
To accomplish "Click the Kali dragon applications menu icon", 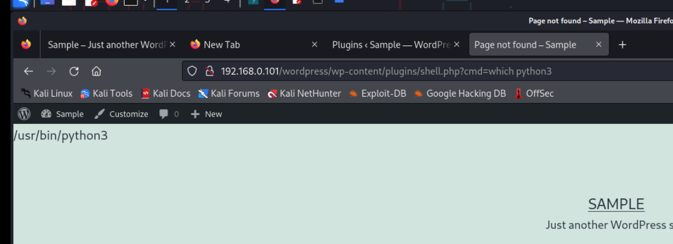I will coord(20,3).
